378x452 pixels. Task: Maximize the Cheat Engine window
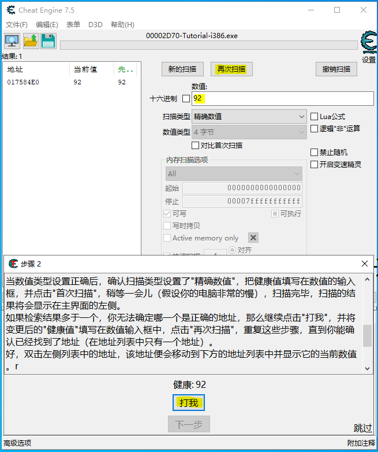tap(337, 10)
